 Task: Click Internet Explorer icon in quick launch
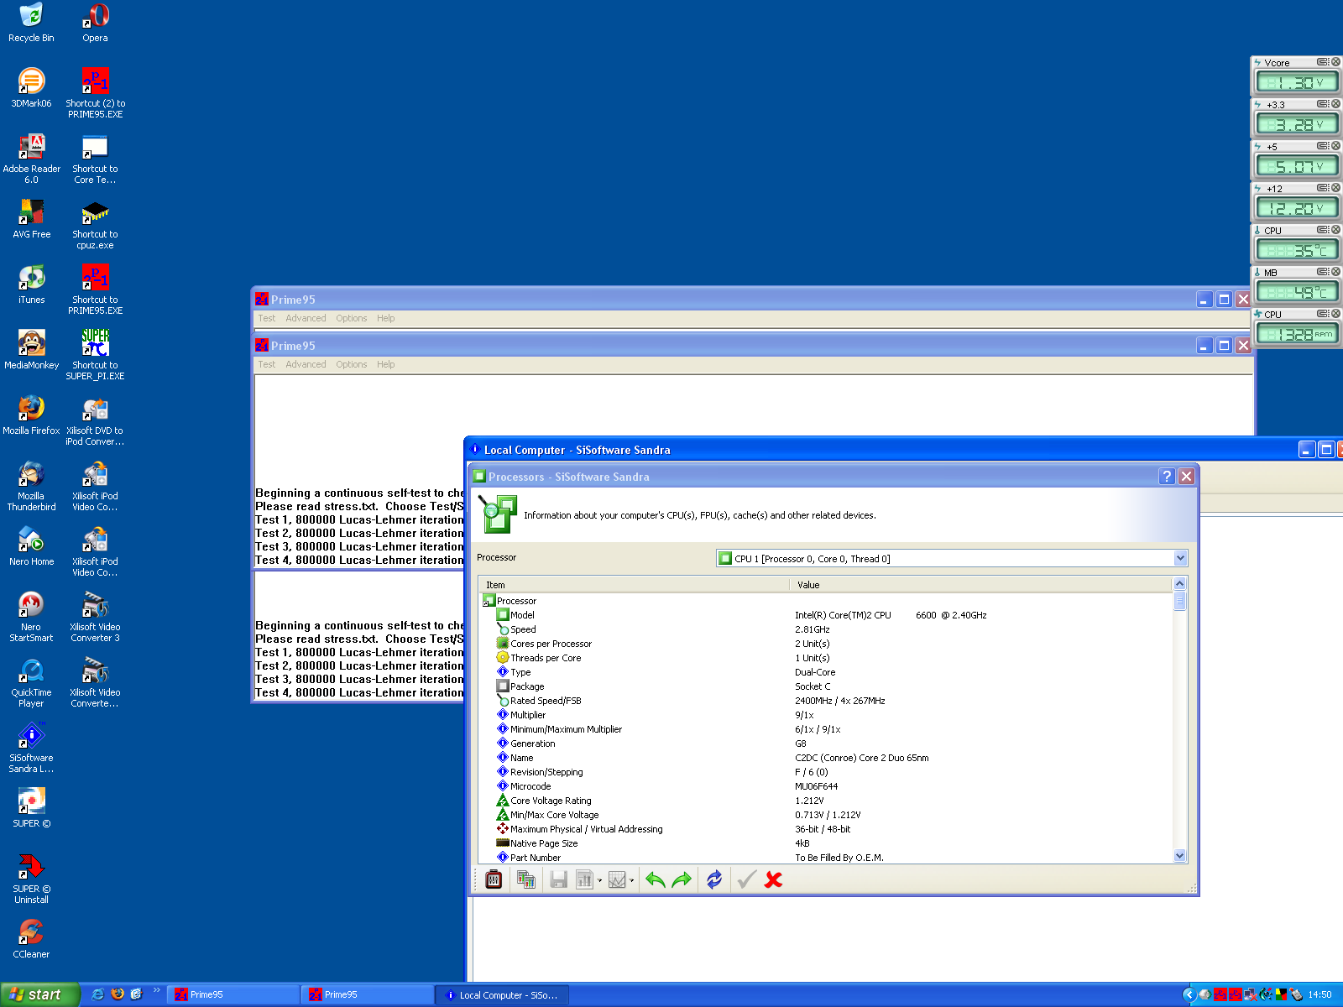pyautogui.click(x=98, y=994)
